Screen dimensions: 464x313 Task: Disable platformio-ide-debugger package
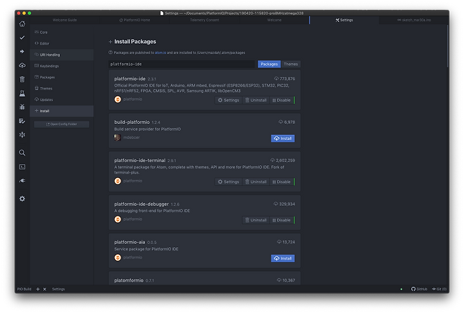point(282,220)
